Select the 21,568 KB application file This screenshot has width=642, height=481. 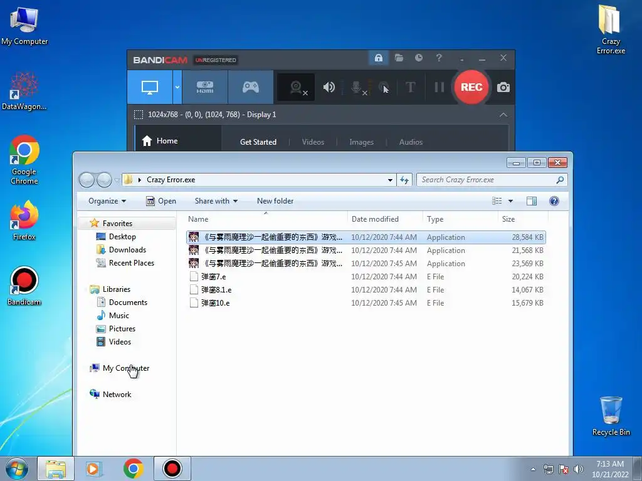[366, 251]
